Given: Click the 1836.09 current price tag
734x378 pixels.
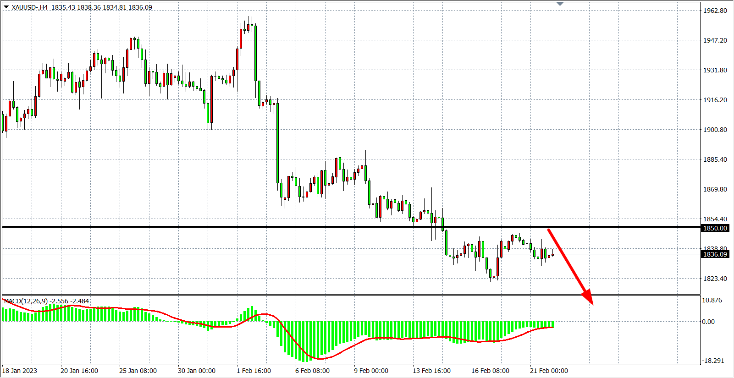Looking at the screenshot, I should pos(715,254).
